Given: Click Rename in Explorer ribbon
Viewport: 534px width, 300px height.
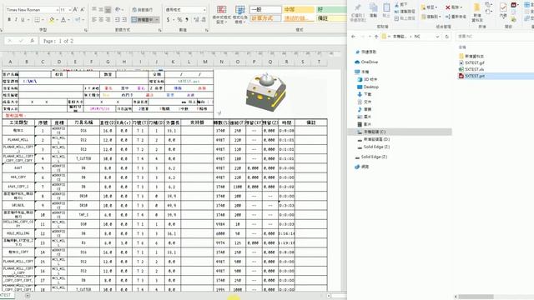Looking at the screenshot, I should (456, 17).
